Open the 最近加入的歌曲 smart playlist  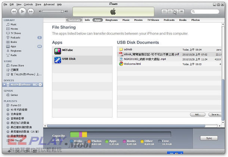click(x=20, y=123)
